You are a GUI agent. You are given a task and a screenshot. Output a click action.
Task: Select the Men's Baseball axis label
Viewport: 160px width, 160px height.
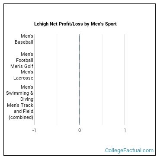pos(24,39)
